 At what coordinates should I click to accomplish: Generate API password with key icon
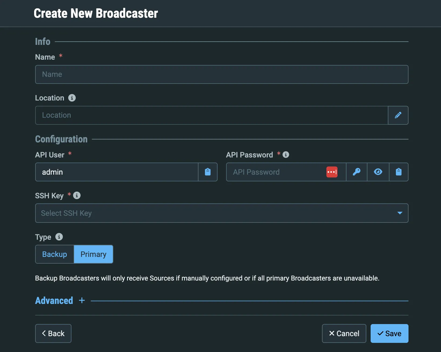pos(357,172)
